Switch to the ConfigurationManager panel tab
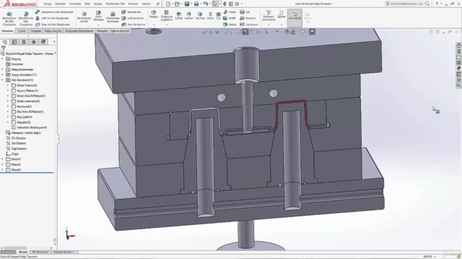Viewport: 462px width, 259px height. pos(24,42)
